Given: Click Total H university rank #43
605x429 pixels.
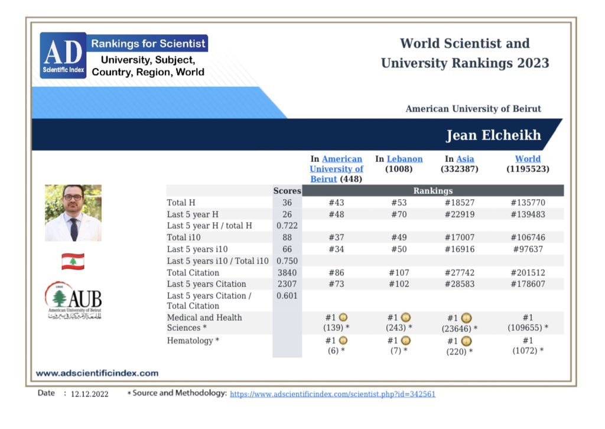Looking at the screenshot, I should (336, 203).
